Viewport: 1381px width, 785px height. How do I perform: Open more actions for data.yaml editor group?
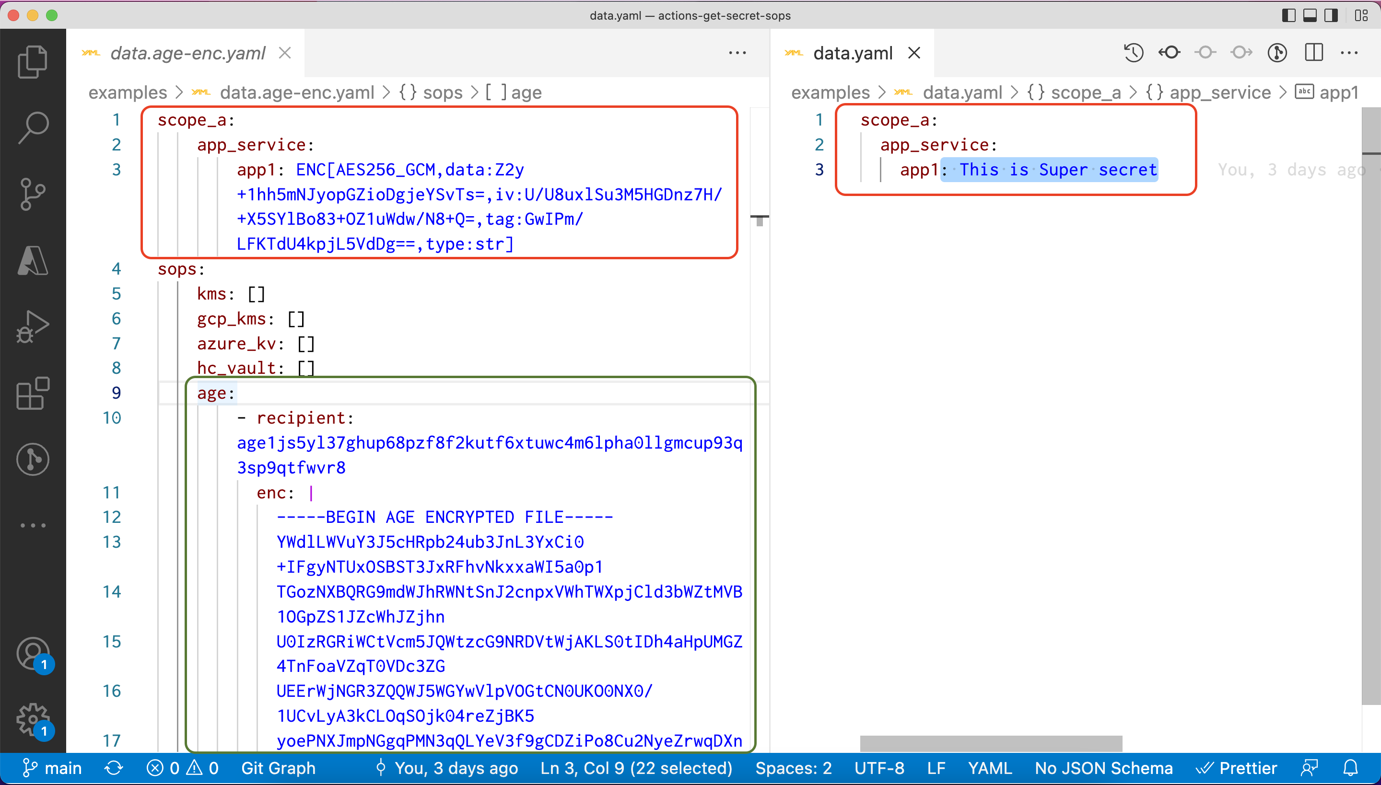[1349, 53]
